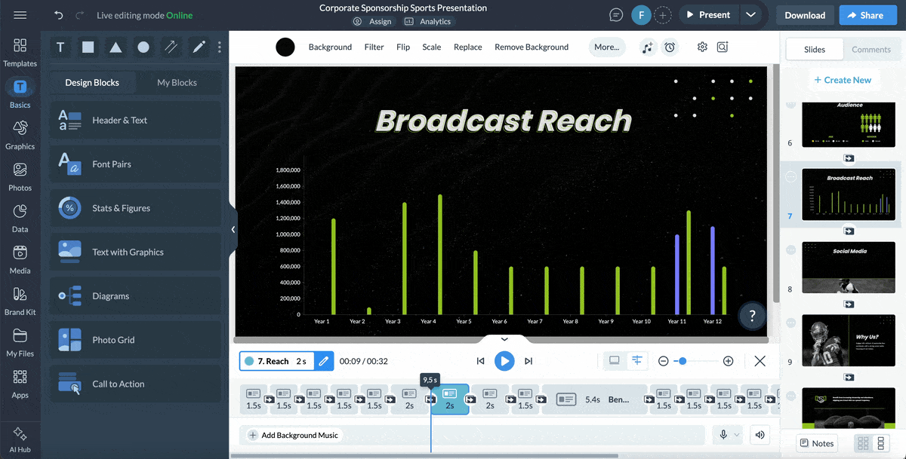
Task: Select the Pen drawing tool
Action: click(198, 47)
